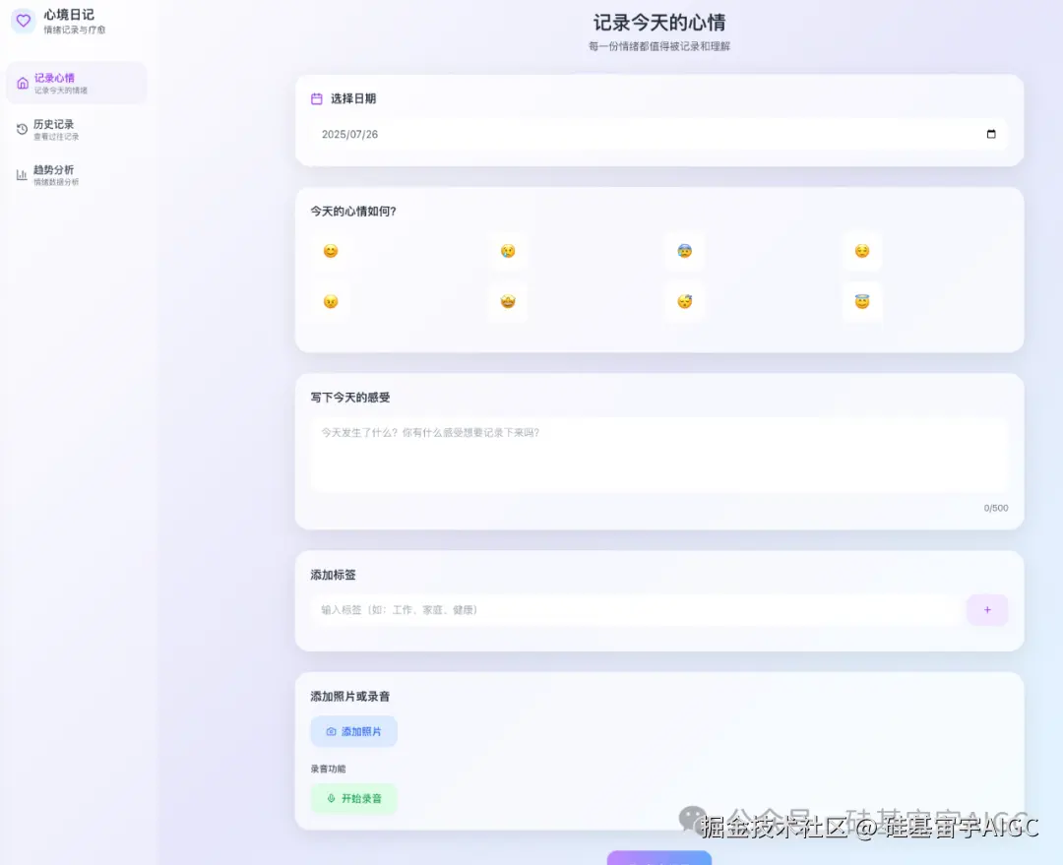Check the 0/500 character counter

click(x=995, y=508)
